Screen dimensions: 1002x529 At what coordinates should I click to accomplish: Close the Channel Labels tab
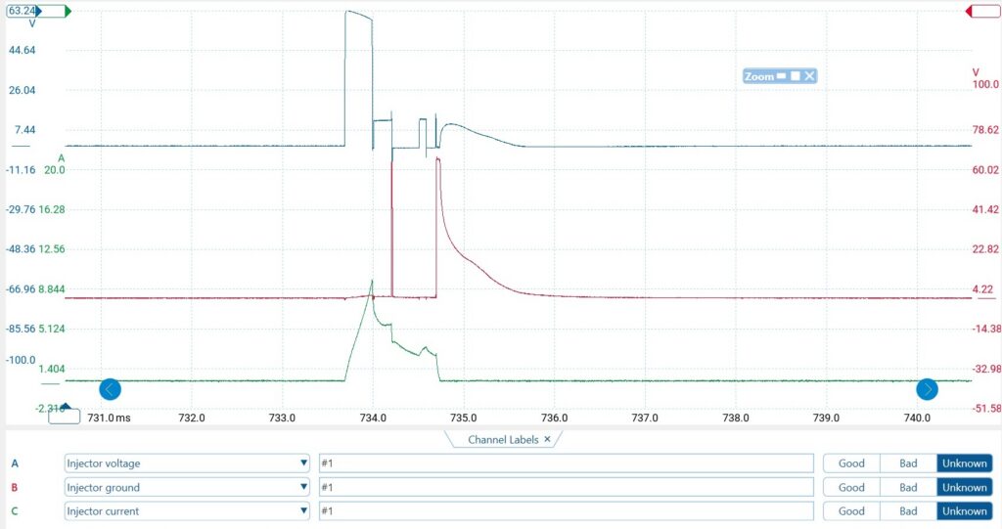point(547,440)
